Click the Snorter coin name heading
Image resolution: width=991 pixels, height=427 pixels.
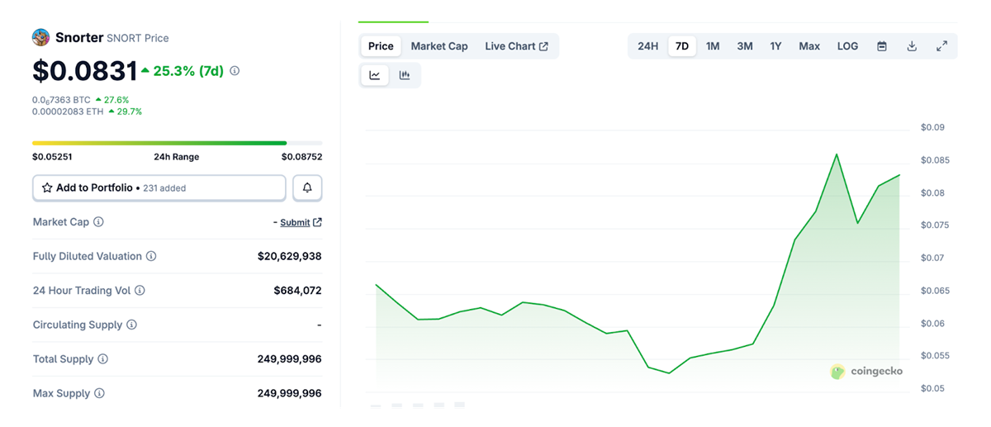(x=79, y=37)
